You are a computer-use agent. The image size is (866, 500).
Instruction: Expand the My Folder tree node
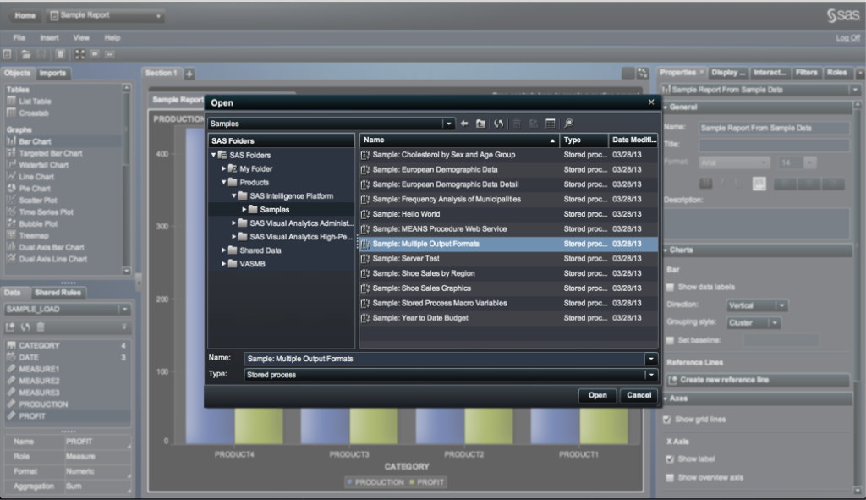223,168
